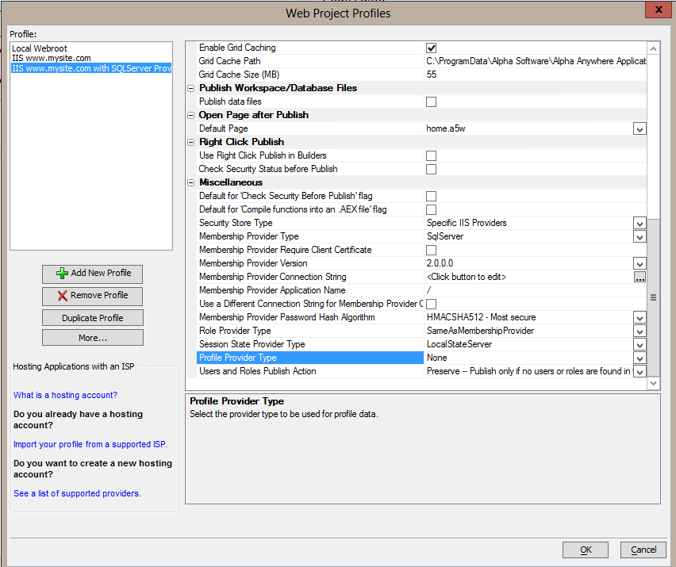Collapse the Miscellaneous section
Viewport: 676px width, 567px height.
click(x=191, y=182)
